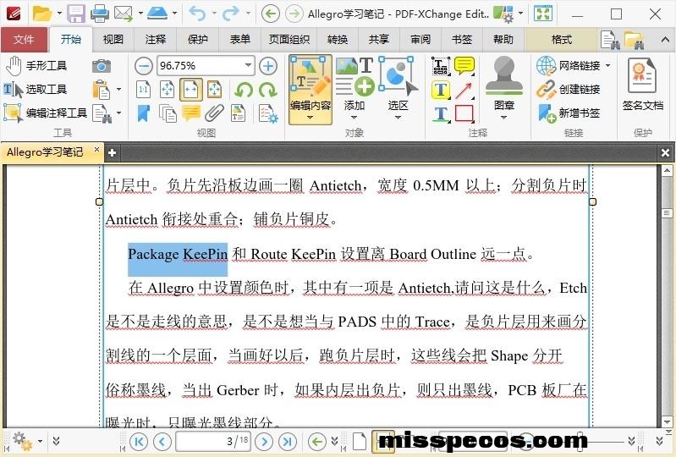Switch to the Format (格式) ribbon tab

[x=561, y=40]
